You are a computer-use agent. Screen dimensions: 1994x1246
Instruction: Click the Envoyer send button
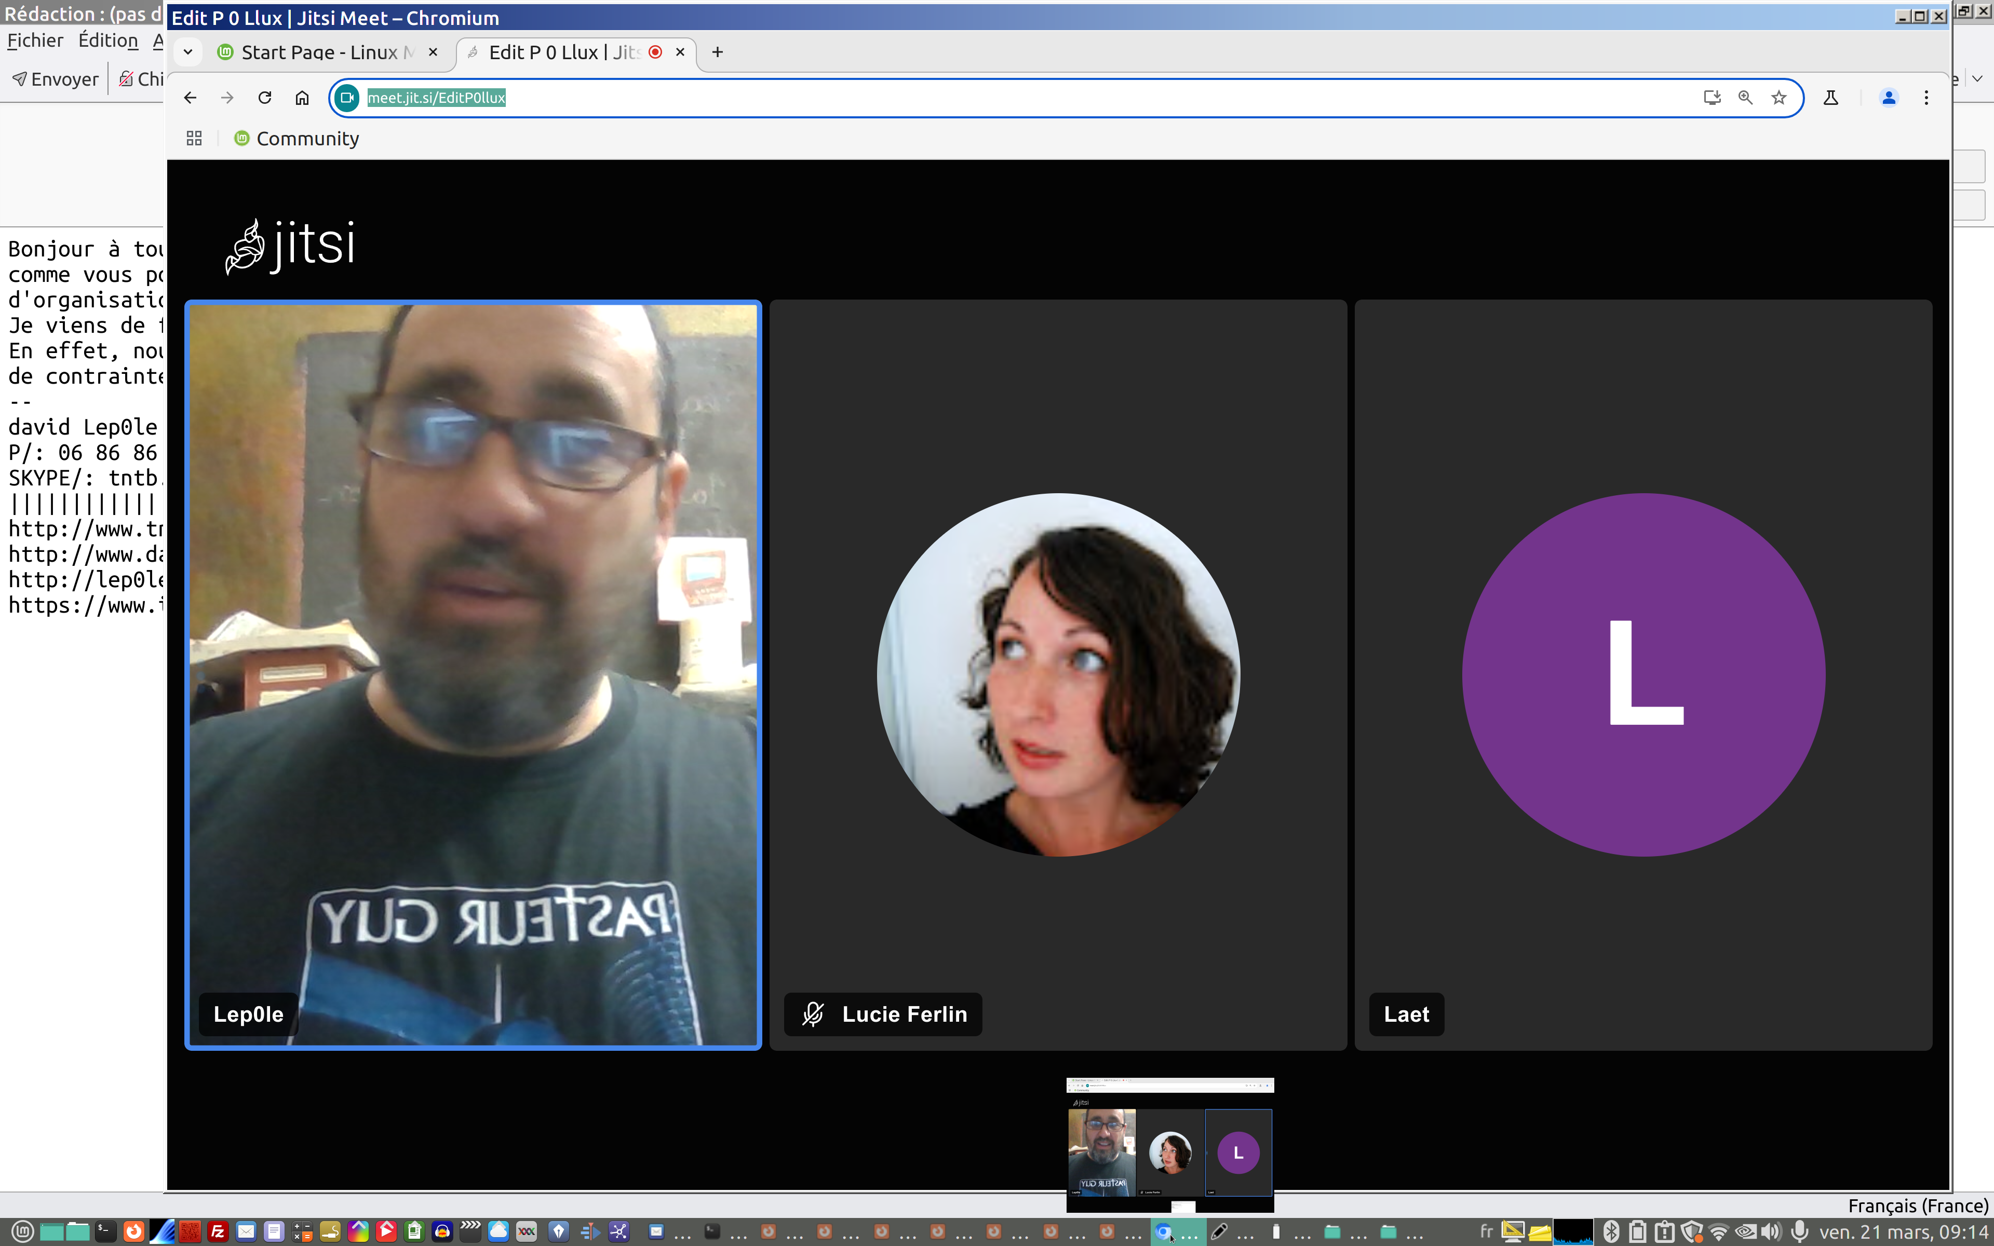point(56,79)
